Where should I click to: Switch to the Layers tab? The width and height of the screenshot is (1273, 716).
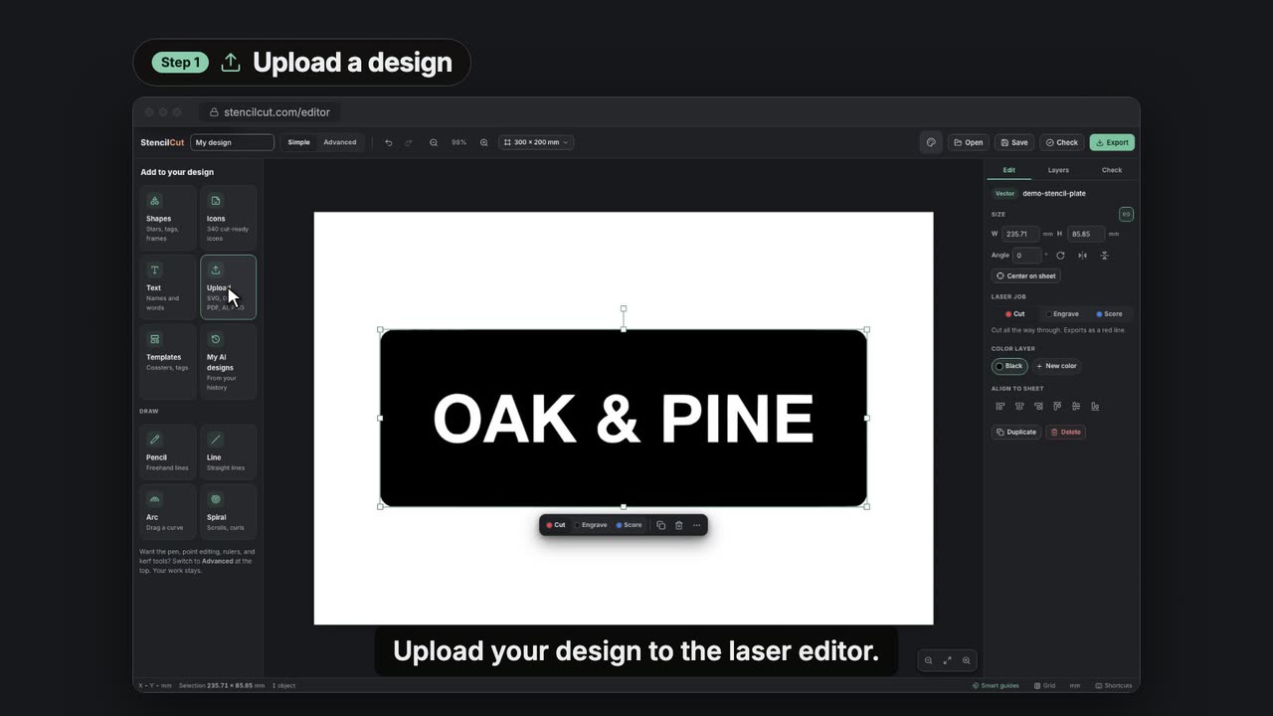click(x=1058, y=170)
